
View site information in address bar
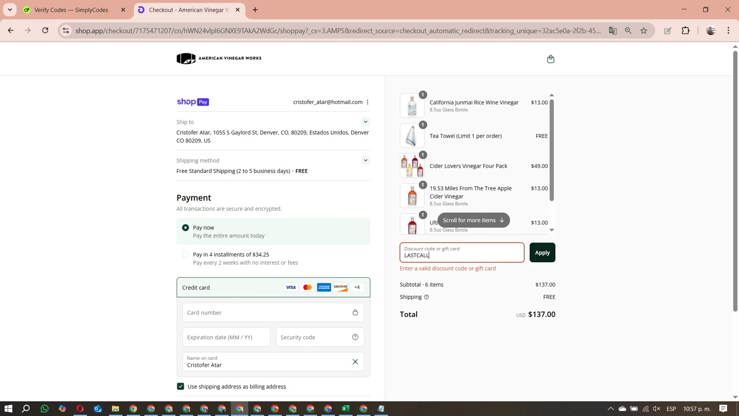click(x=66, y=31)
